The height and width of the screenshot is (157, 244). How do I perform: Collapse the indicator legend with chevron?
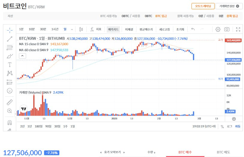click(22, 56)
